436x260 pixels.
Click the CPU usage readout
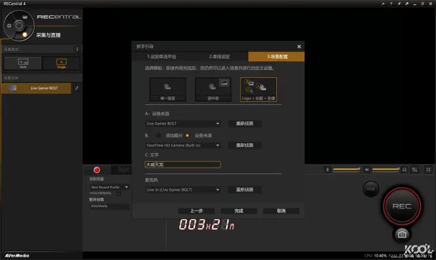(375, 255)
